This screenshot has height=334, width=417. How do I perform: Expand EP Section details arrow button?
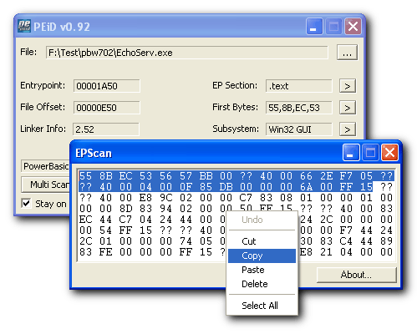[348, 86]
